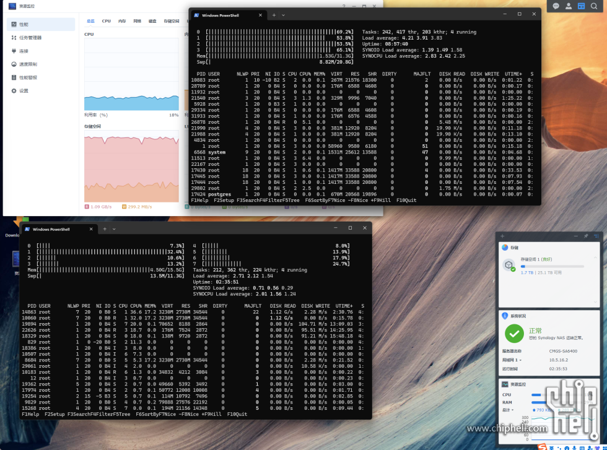This screenshot has width=607, height=450.
Task: Open the user account options icon
Action: click(x=569, y=6)
